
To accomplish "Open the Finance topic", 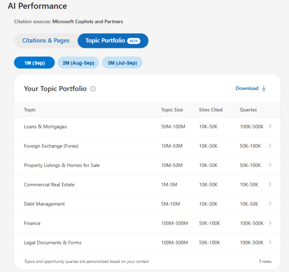I will coord(32,223).
